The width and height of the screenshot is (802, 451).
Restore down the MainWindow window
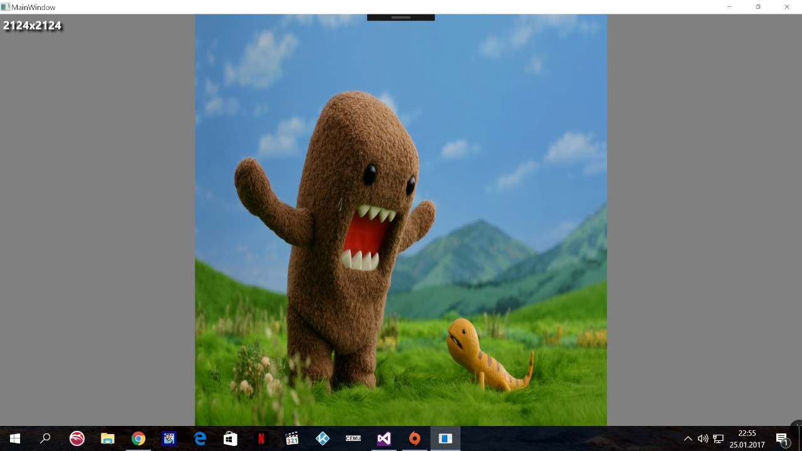758,7
